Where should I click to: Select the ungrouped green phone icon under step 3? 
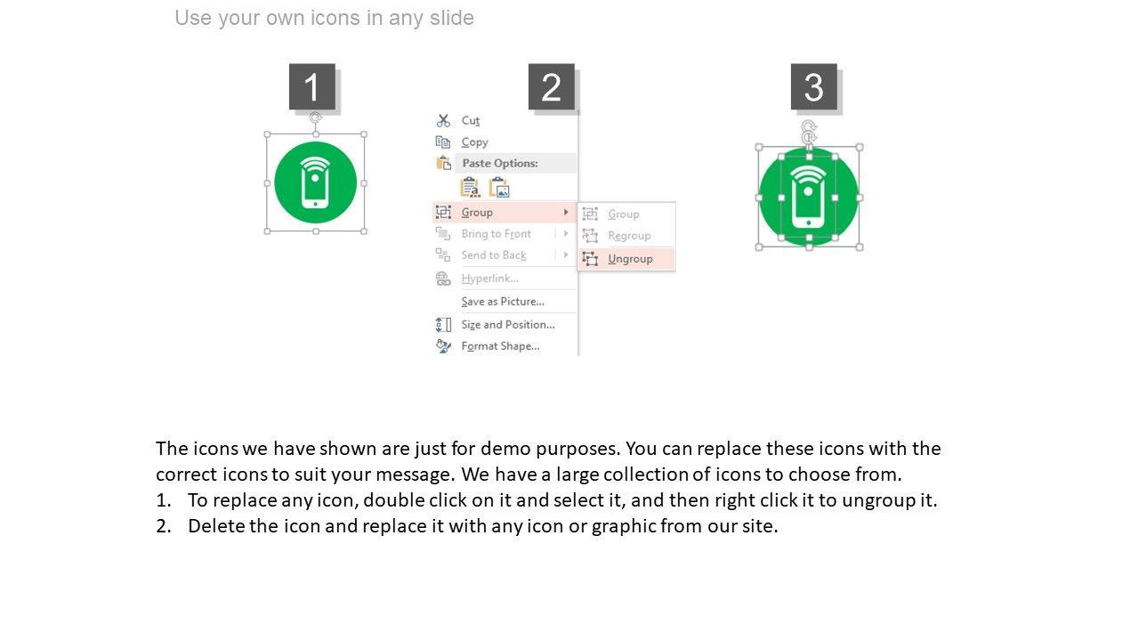tap(808, 198)
